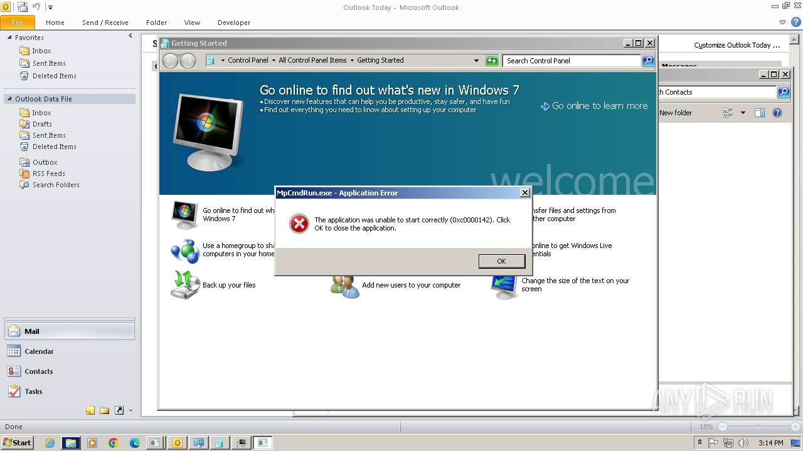Click the Search Contacts magnifier button
803x451 pixels.
pos(784,92)
